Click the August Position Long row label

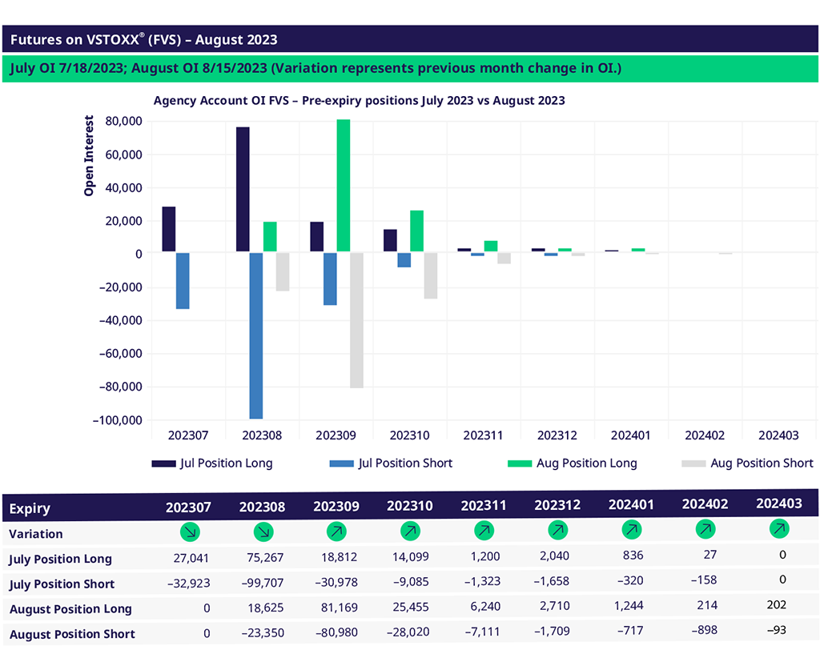point(70,609)
